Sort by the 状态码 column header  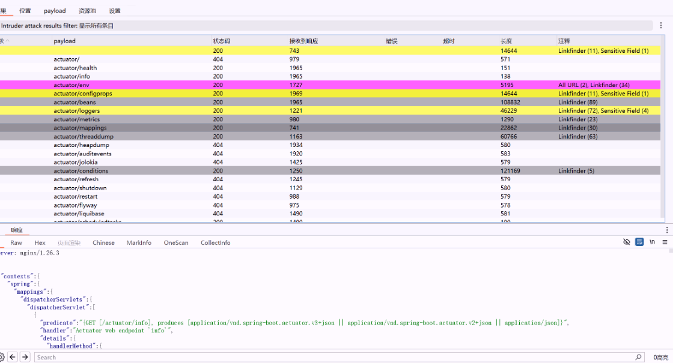coord(249,41)
